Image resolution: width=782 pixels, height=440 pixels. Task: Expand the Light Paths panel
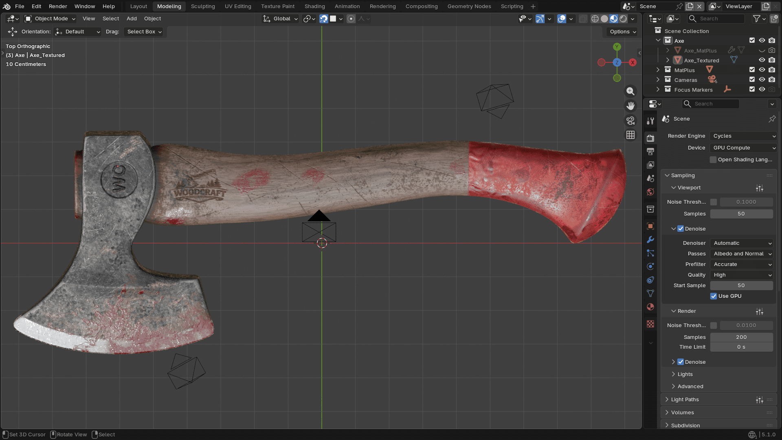point(685,400)
